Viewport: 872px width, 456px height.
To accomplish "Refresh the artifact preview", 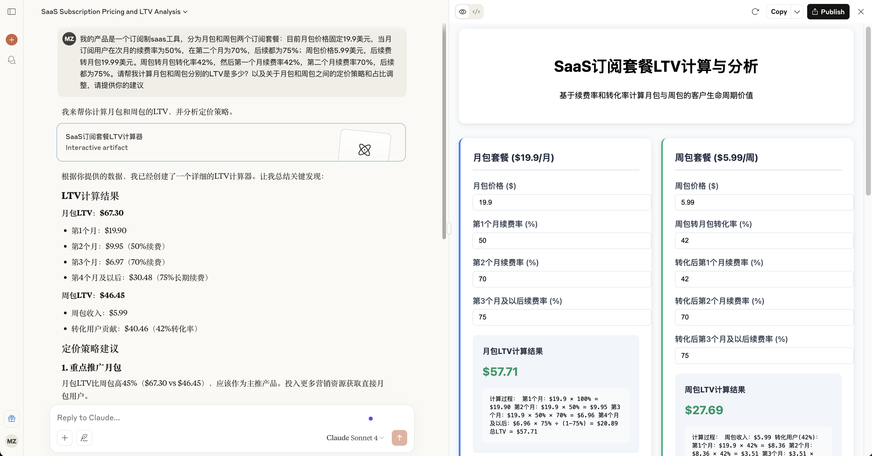I will tap(755, 12).
